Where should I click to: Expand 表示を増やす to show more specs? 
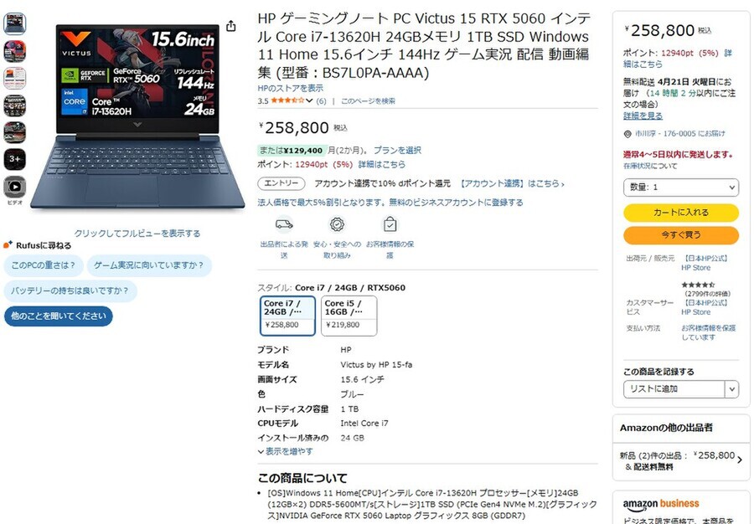[x=286, y=451]
